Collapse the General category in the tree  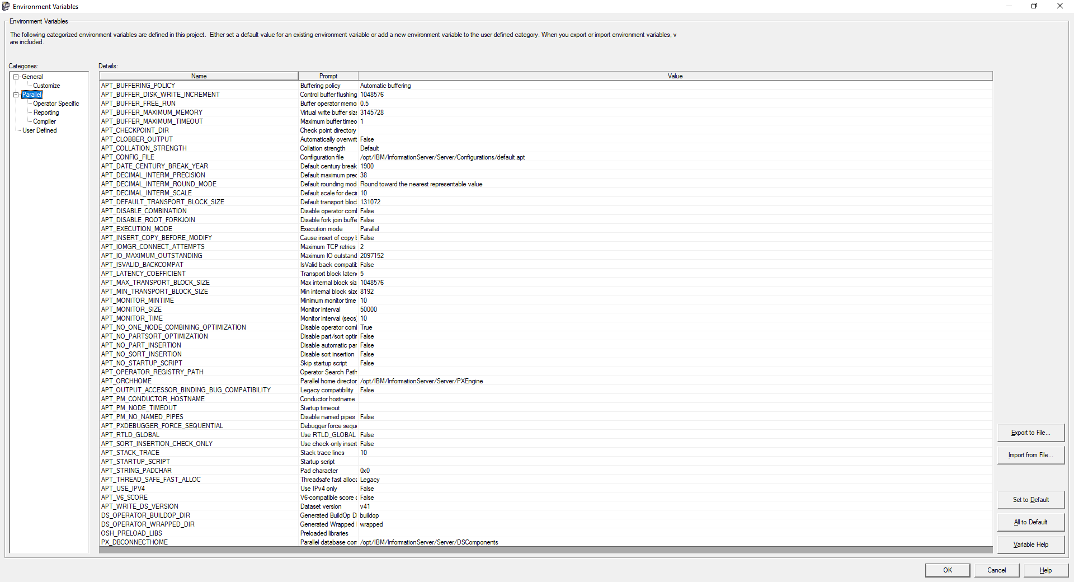coord(17,77)
